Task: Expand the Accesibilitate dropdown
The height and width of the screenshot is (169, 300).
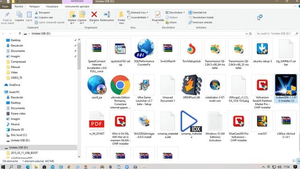Action: pos(138,17)
